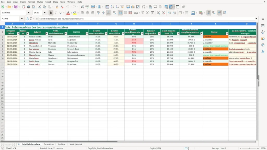Toggle Bold formatting

[51, 13]
